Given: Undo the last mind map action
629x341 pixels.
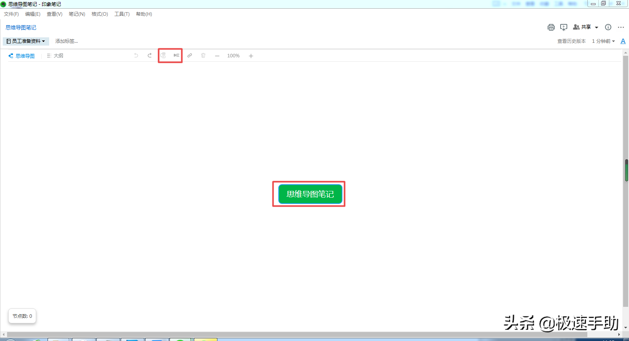Looking at the screenshot, I should [136, 55].
